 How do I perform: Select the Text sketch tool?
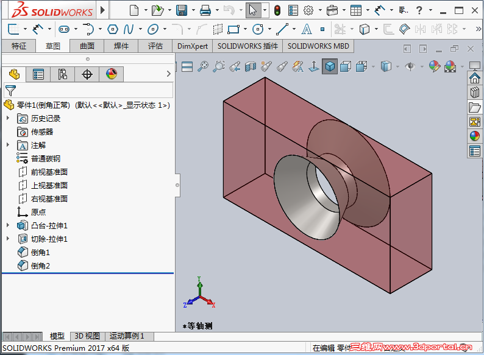click(306, 29)
